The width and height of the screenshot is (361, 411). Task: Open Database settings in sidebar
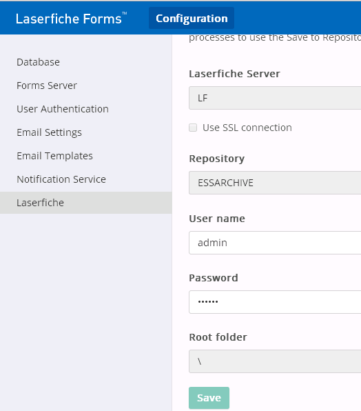38,62
